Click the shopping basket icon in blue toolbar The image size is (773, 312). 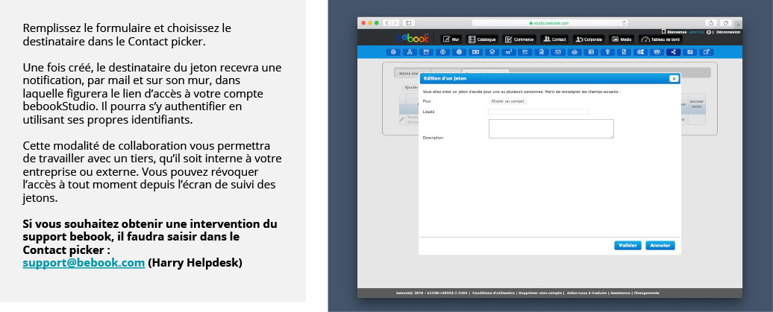(x=575, y=52)
